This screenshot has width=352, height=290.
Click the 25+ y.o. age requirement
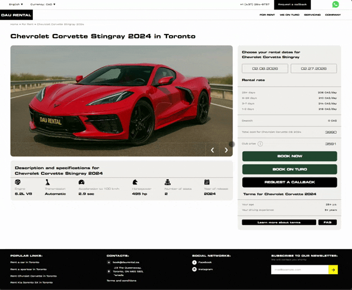coord(331,204)
